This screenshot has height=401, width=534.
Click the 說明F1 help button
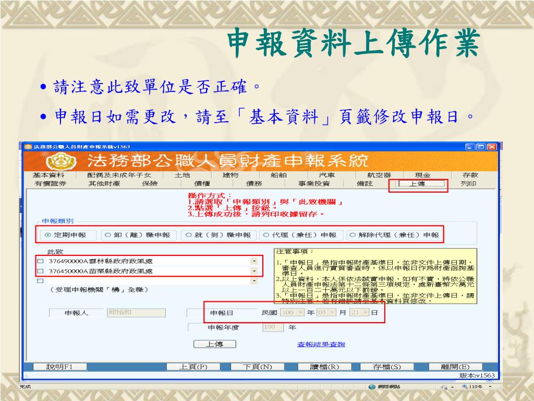59,367
